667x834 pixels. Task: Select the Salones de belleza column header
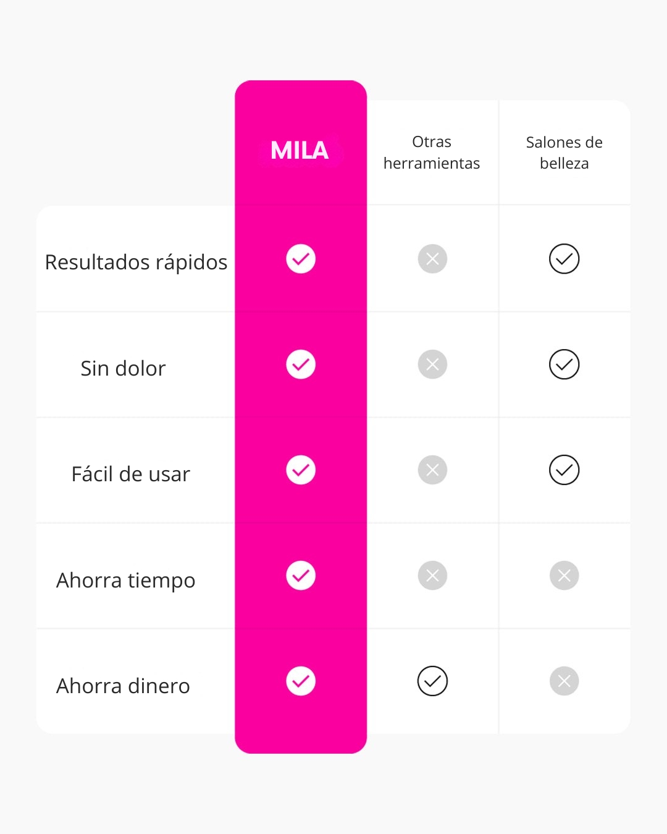(x=564, y=153)
